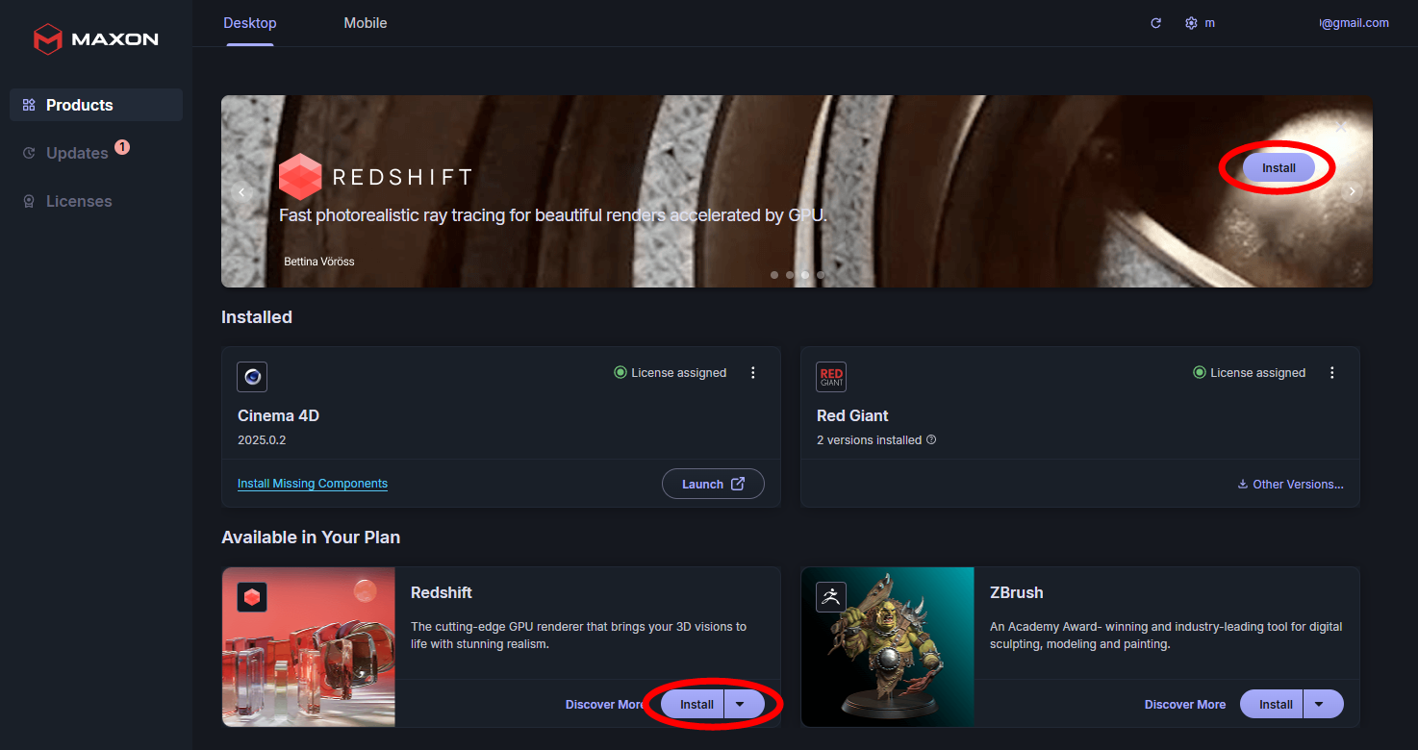Open Cinema 4D three-dot options menu
1418x750 pixels.
tap(753, 373)
